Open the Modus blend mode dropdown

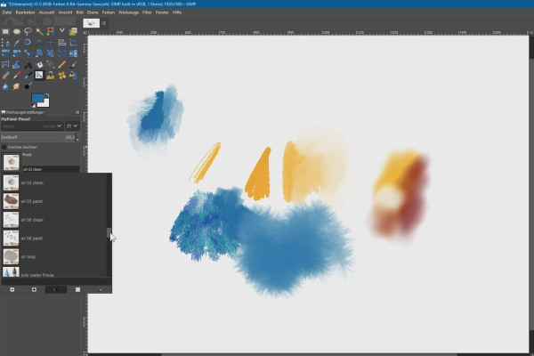coord(32,126)
